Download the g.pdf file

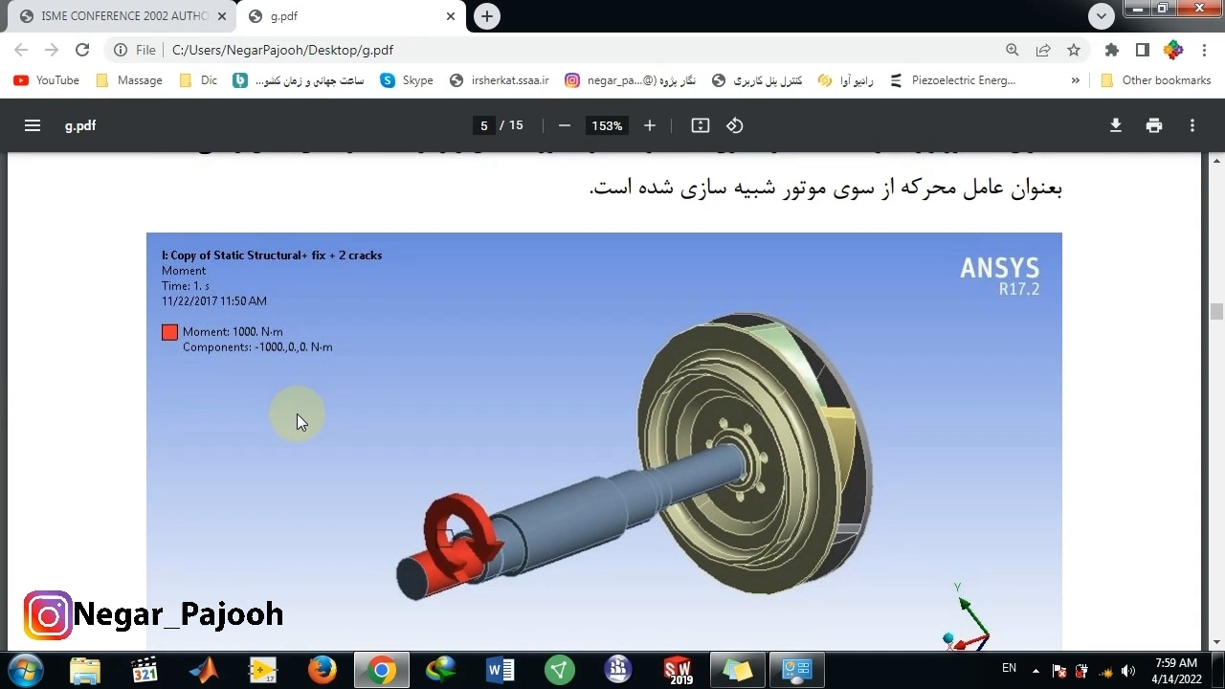[x=1115, y=125]
